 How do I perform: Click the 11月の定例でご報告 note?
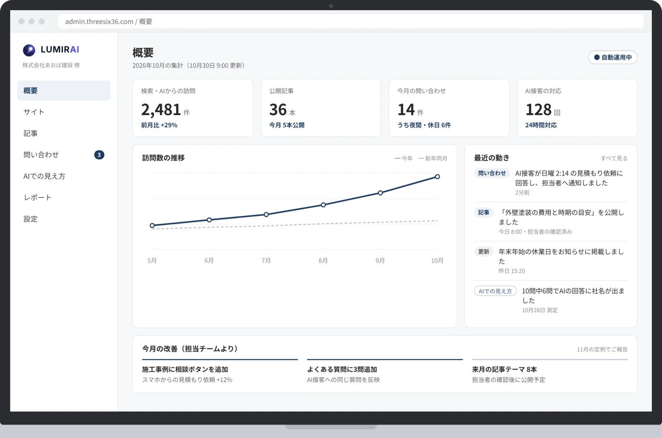tap(602, 349)
